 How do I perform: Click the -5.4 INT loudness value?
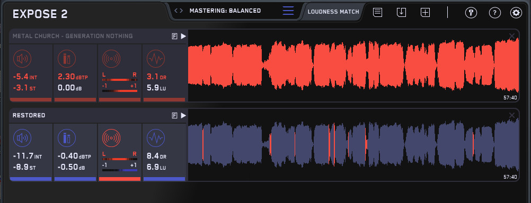point(25,77)
